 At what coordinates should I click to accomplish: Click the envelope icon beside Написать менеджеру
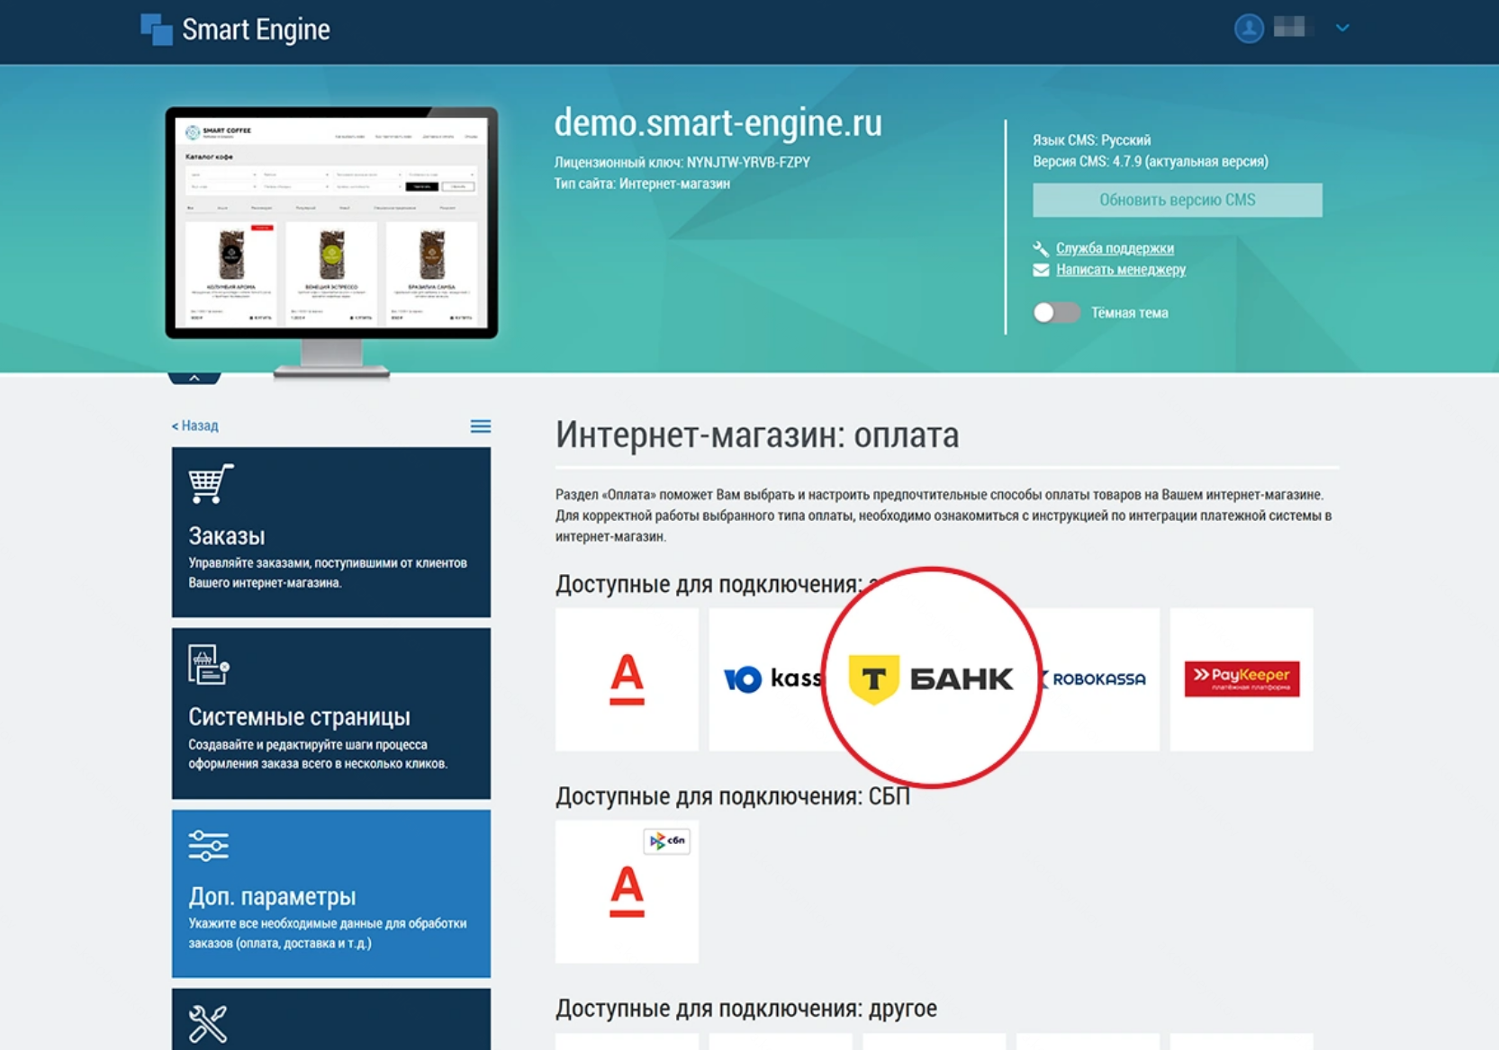click(x=1041, y=270)
